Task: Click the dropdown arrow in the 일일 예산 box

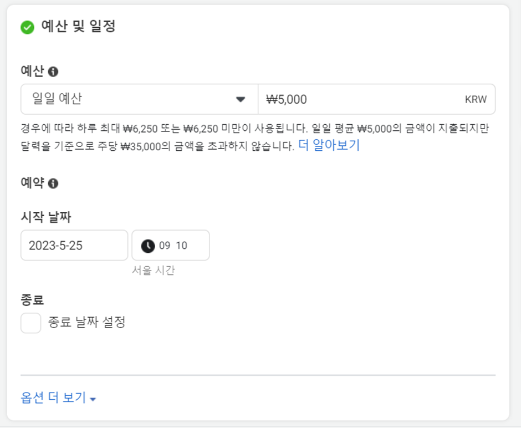Action: pyautogui.click(x=241, y=99)
